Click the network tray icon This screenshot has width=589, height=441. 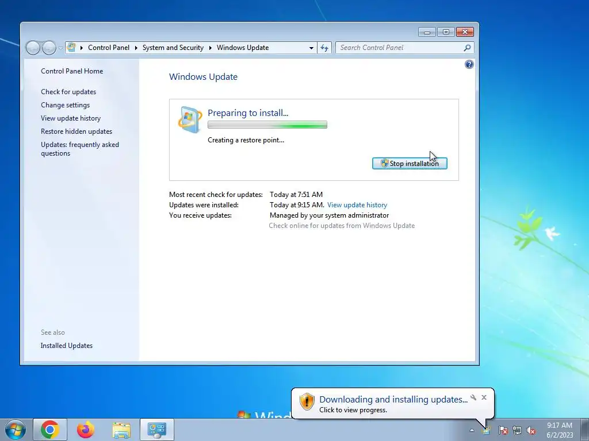(517, 430)
